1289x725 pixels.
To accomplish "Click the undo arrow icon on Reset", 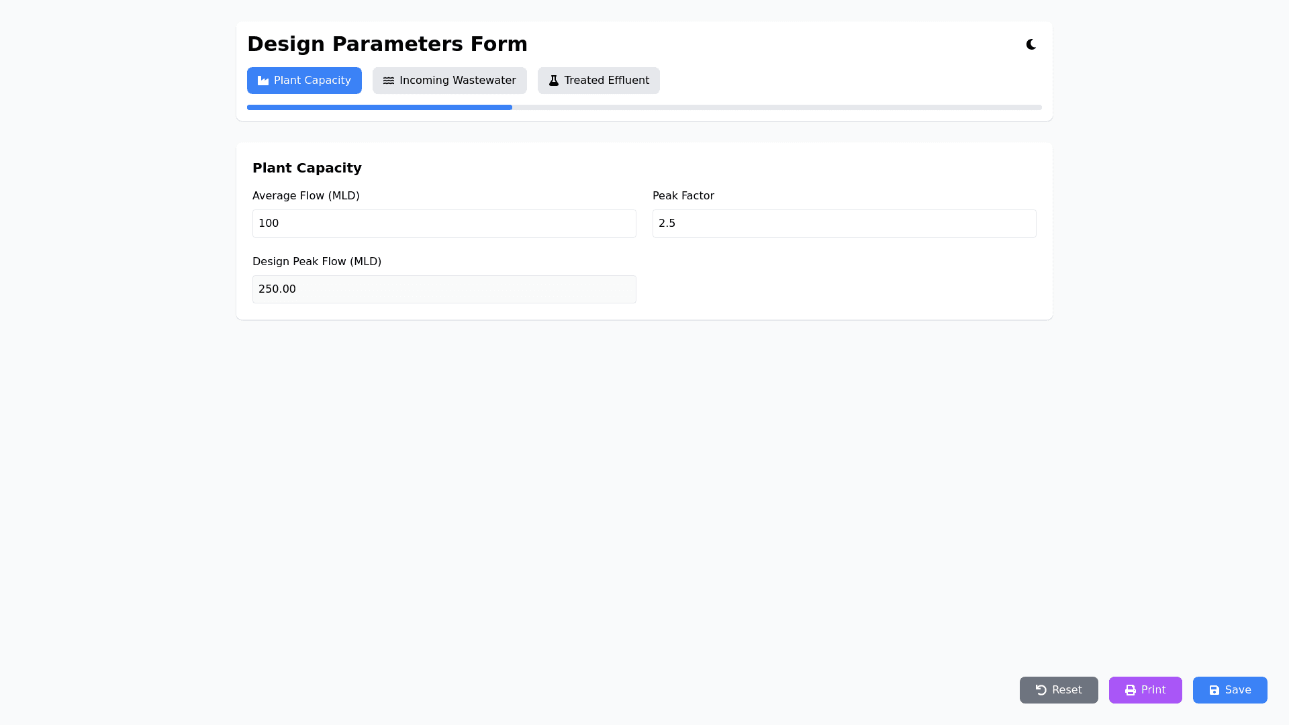I will pyautogui.click(x=1041, y=690).
